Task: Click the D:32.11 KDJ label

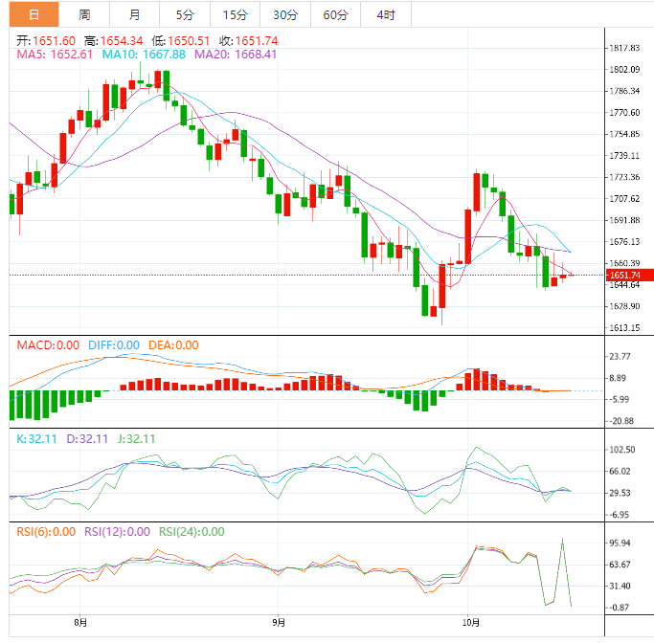Action: [x=87, y=439]
